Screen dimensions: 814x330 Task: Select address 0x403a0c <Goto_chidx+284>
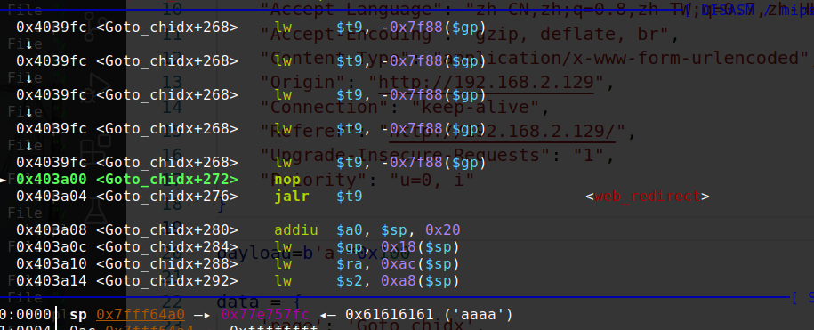[x=127, y=247]
